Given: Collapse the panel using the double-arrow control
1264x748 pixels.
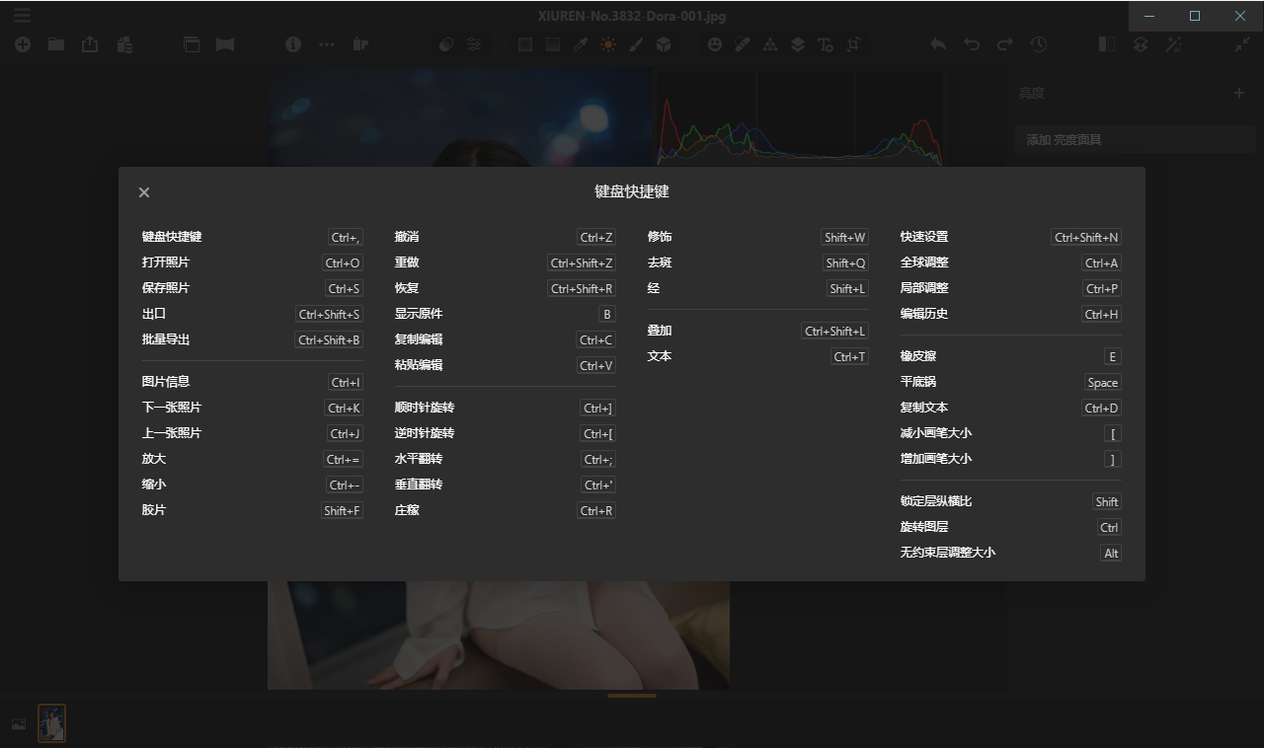Looking at the screenshot, I should [1242, 44].
